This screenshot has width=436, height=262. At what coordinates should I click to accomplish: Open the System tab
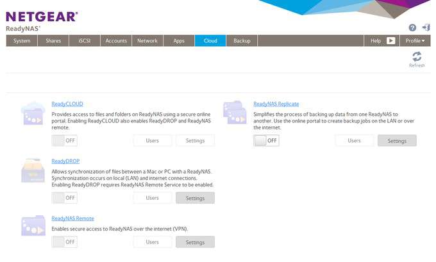pos(22,41)
